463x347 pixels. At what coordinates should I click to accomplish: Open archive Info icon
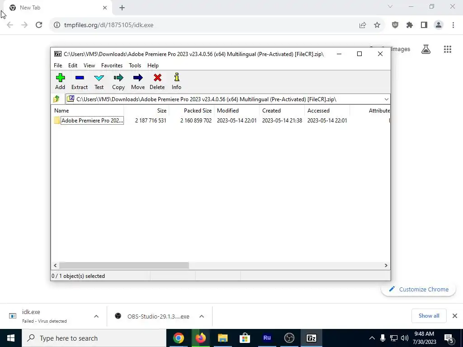click(177, 81)
